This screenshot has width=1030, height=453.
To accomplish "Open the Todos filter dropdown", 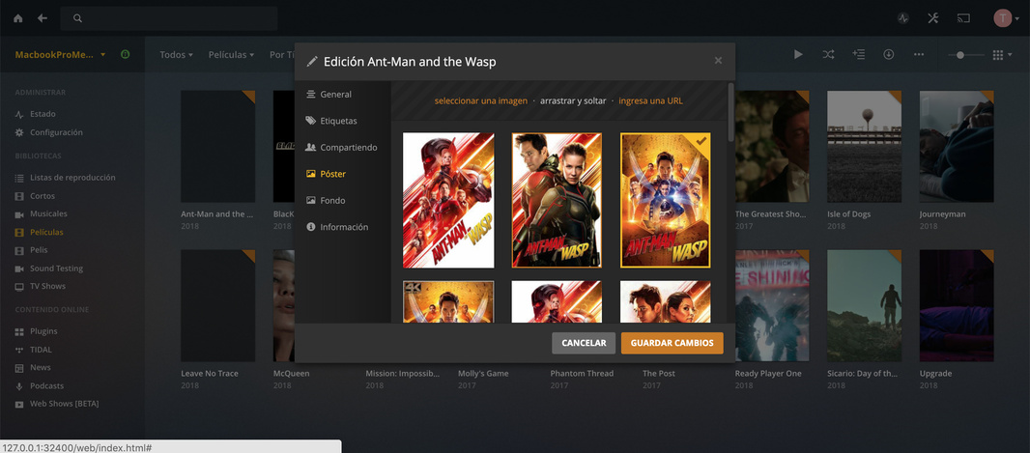I will click(176, 54).
